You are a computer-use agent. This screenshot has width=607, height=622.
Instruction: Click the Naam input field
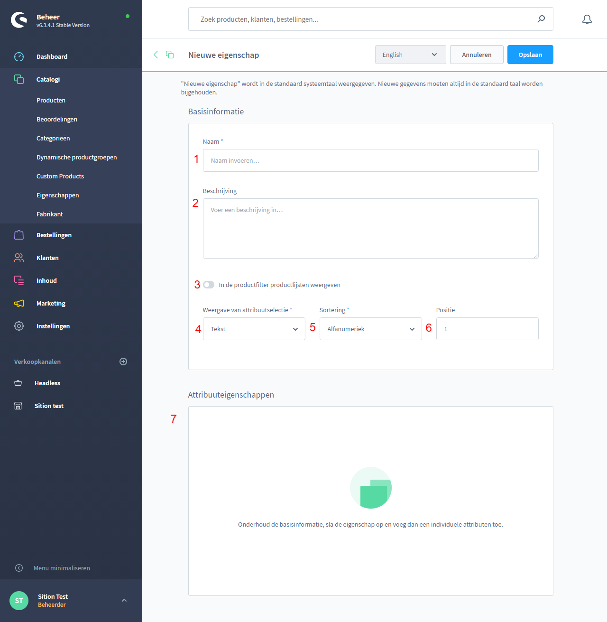click(370, 160)
